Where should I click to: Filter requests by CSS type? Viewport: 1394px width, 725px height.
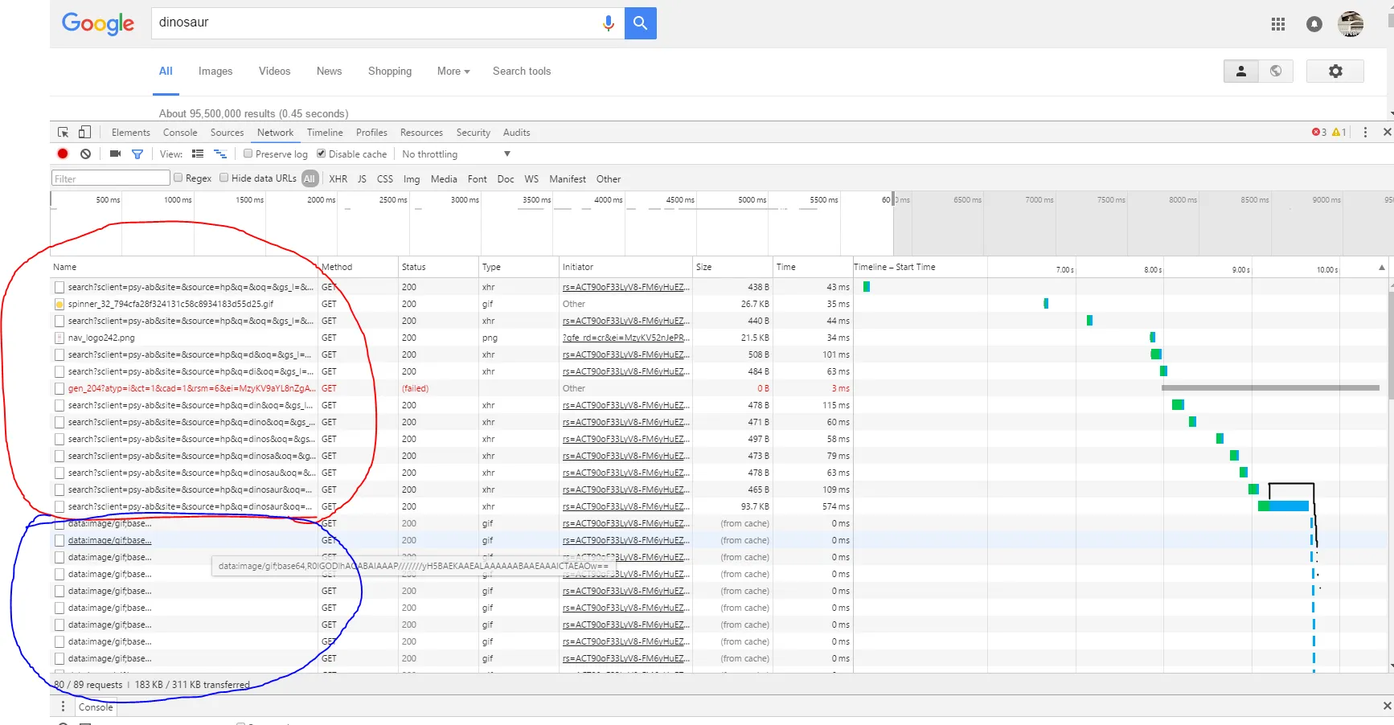click(385, 179)
